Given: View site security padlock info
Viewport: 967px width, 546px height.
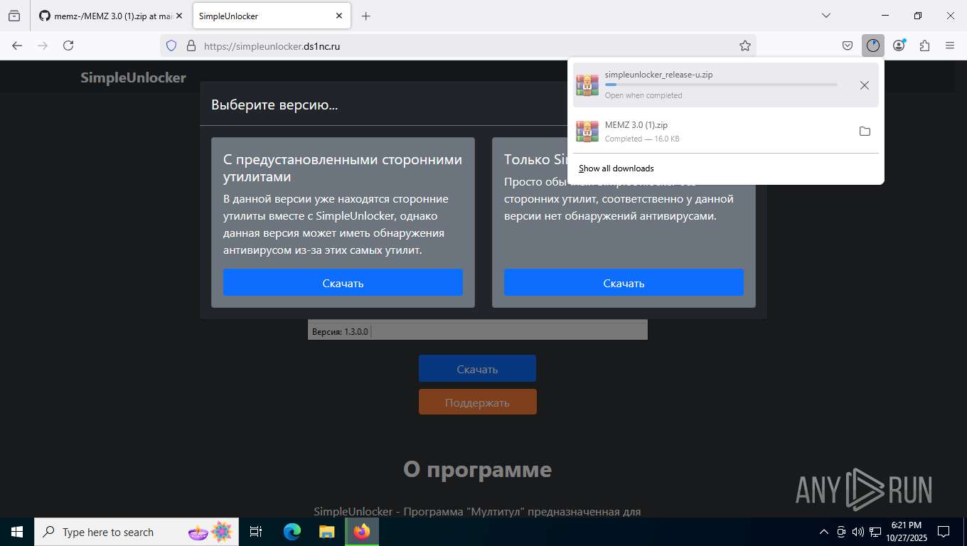Looking at the screenshot, I should coord(191,45).
